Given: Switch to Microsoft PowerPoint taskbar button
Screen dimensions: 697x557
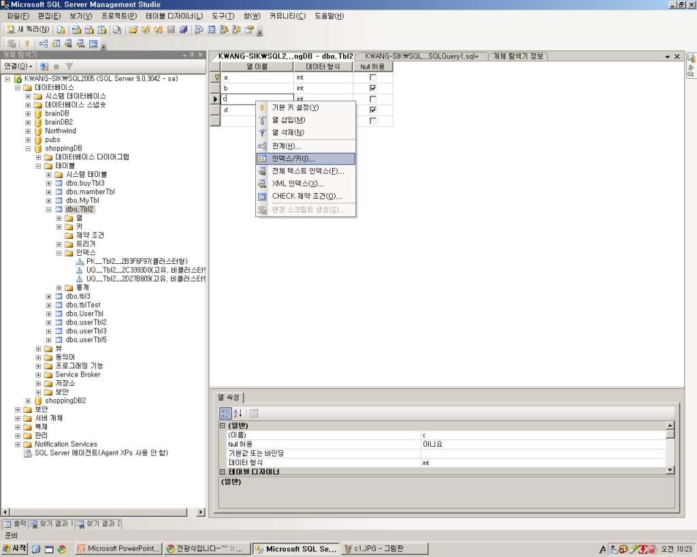Looking at the screenshot, I should [118, 549].
